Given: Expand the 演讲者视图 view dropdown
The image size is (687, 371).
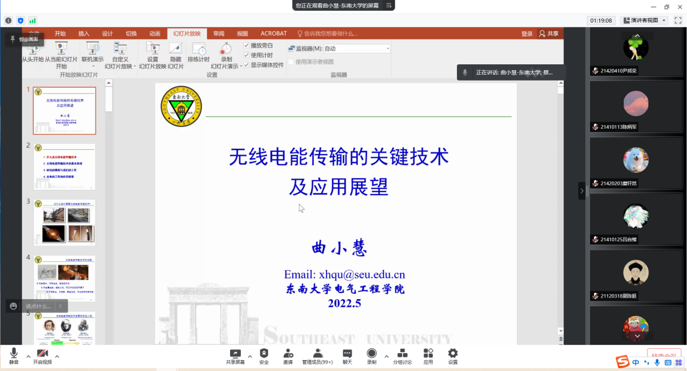Looking at the screenshot, I should 664,21.
